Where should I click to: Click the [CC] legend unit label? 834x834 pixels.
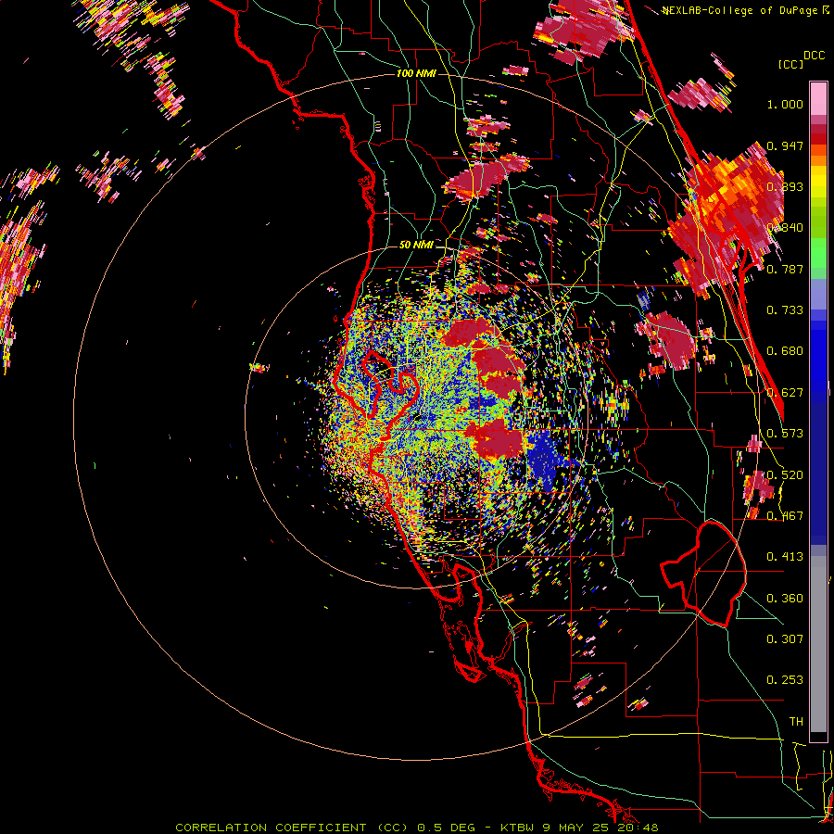791,64
